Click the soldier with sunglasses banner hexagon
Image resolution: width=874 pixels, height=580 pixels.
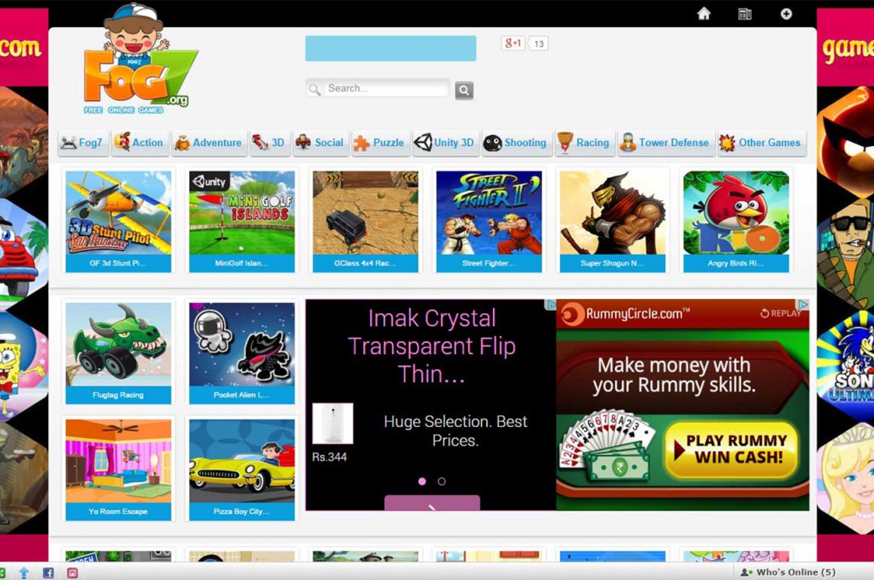(x=845, y=252)
